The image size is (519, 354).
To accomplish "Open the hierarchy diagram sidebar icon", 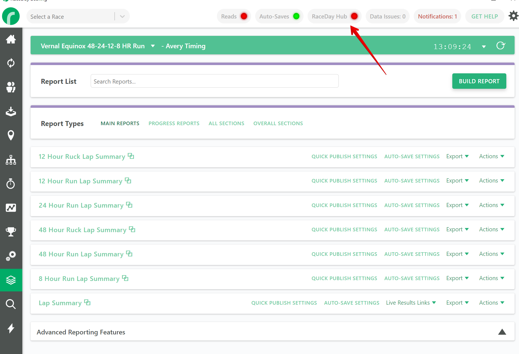I will (x=11, y=160).
